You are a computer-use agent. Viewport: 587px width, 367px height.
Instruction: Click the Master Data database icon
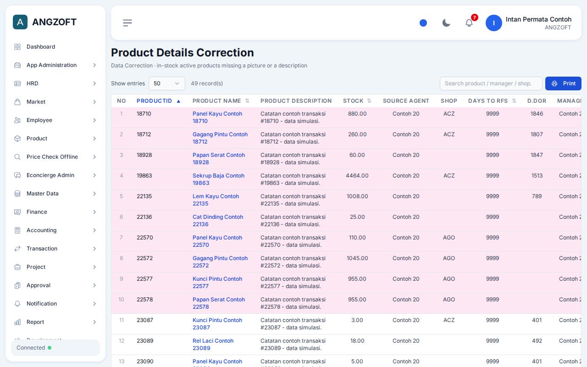coord(17,194)
